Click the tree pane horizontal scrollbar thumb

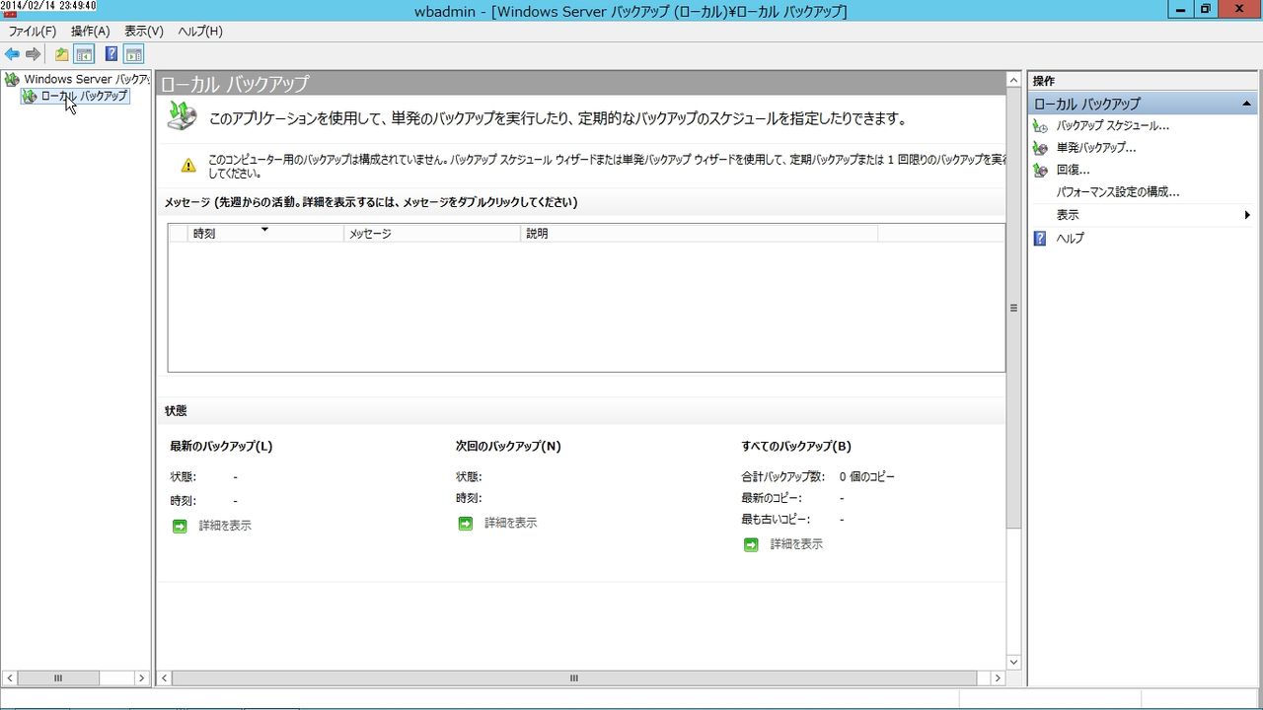pyautogui.click(x=59, y=678)
